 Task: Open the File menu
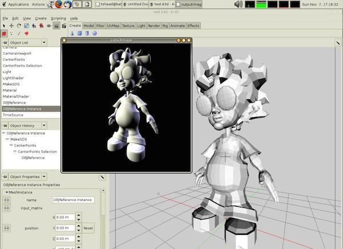coord(5,18)
